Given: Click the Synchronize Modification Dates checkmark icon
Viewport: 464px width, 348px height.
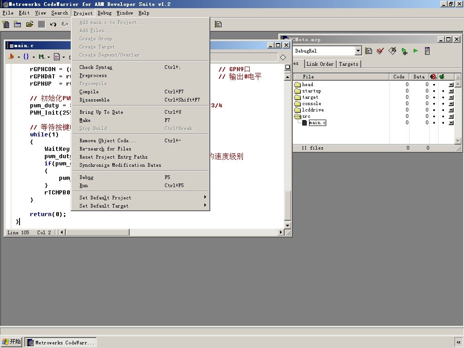Looking at the screenshot, I should click(380, 51).
